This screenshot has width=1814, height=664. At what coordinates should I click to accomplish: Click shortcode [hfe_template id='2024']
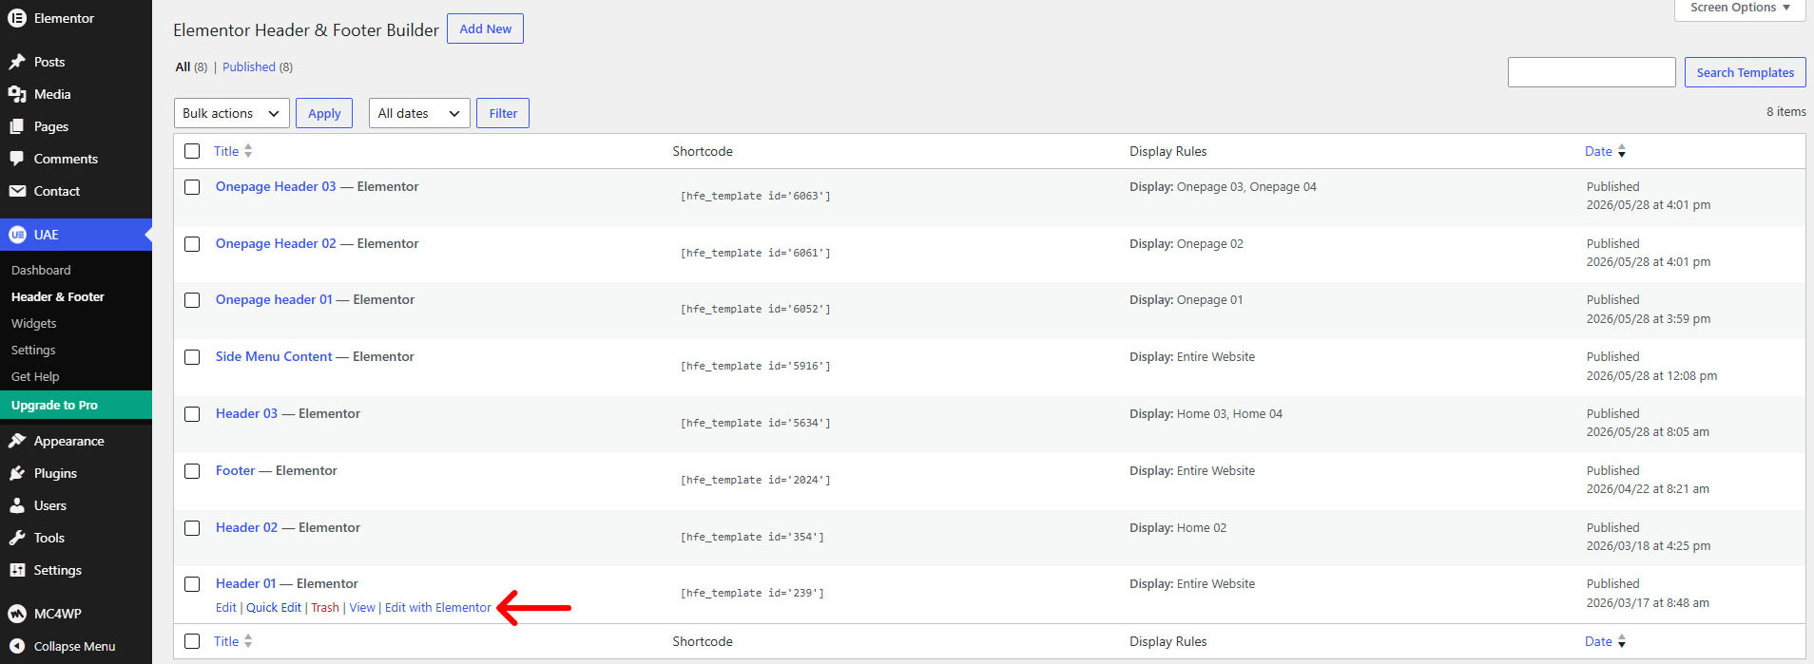click(755, 480)
